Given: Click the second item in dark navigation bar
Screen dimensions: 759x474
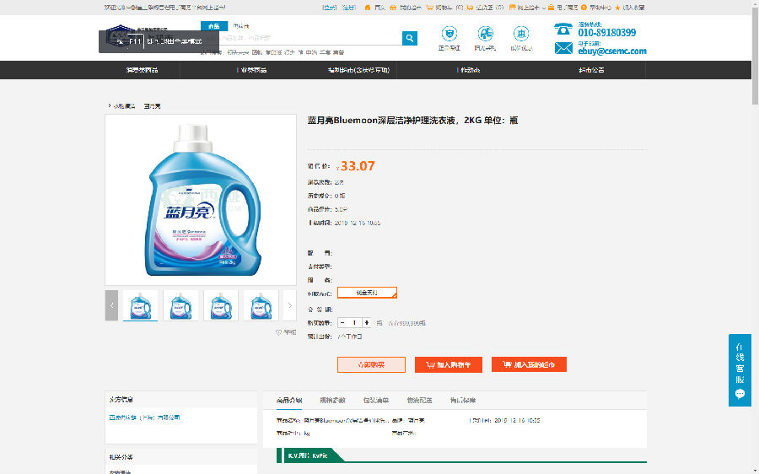Looking at the screenshot, I should (x=251, y=70).
